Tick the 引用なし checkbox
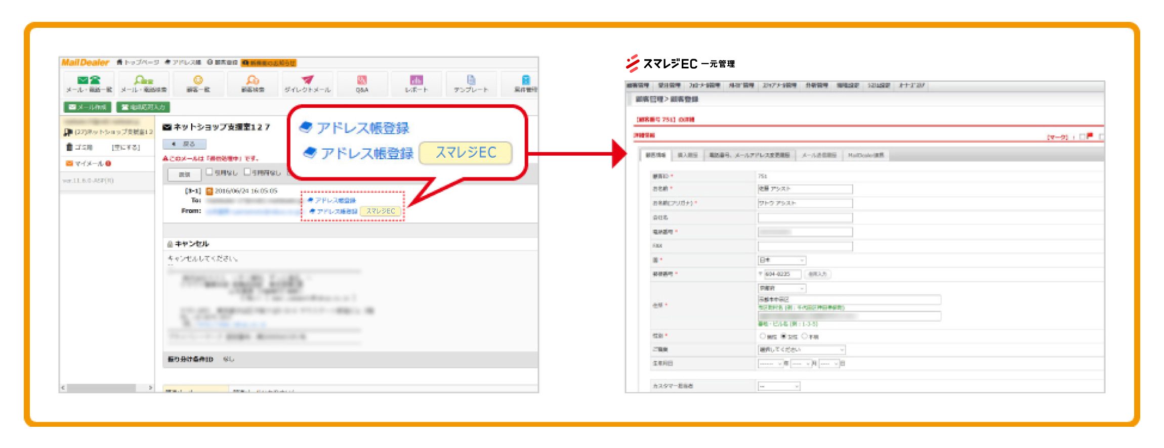Screen dimensions: 1164x448 [x=209, y=172]
